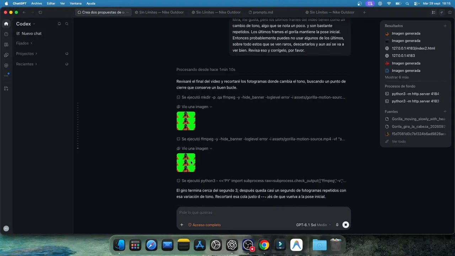Switch to the 'Crea dos propuestas' tab
This screenshot has height=256, width=455.
tap(103, 12)
